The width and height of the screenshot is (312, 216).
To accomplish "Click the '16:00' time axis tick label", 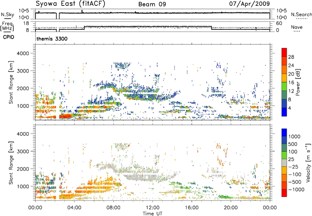I will click(192, 208).
